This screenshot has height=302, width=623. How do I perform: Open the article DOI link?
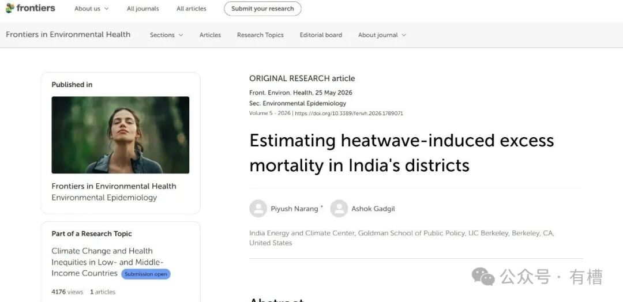349,114
